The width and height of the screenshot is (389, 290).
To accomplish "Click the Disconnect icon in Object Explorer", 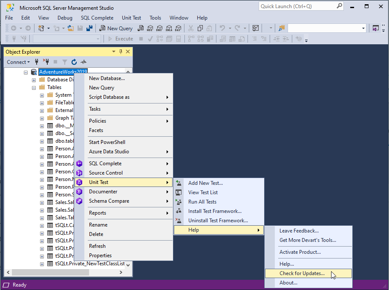I will pos(46,62).
